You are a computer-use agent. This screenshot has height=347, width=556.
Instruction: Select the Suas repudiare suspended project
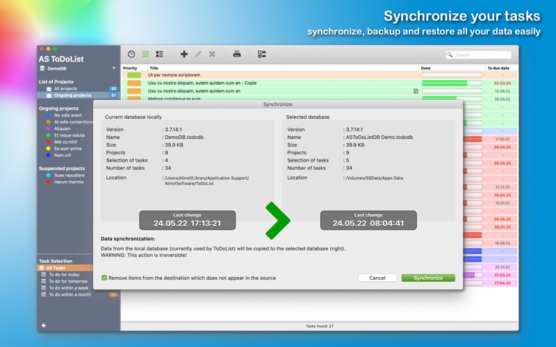click(x=69, y=176)
